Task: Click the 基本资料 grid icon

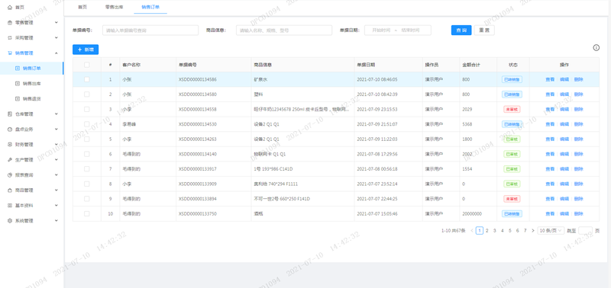Action: tap(10, 206)
